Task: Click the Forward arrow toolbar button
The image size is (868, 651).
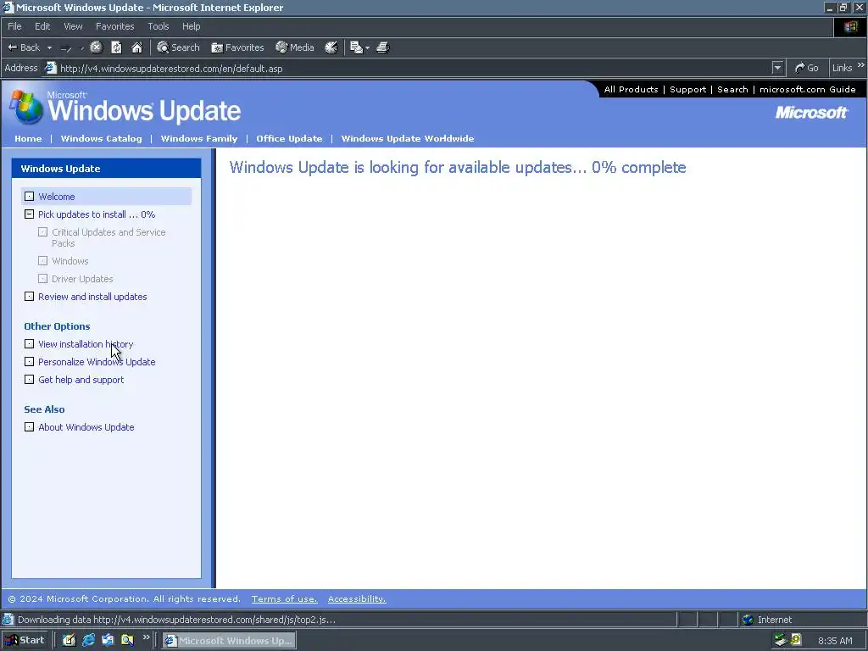Action: [66, 48]
